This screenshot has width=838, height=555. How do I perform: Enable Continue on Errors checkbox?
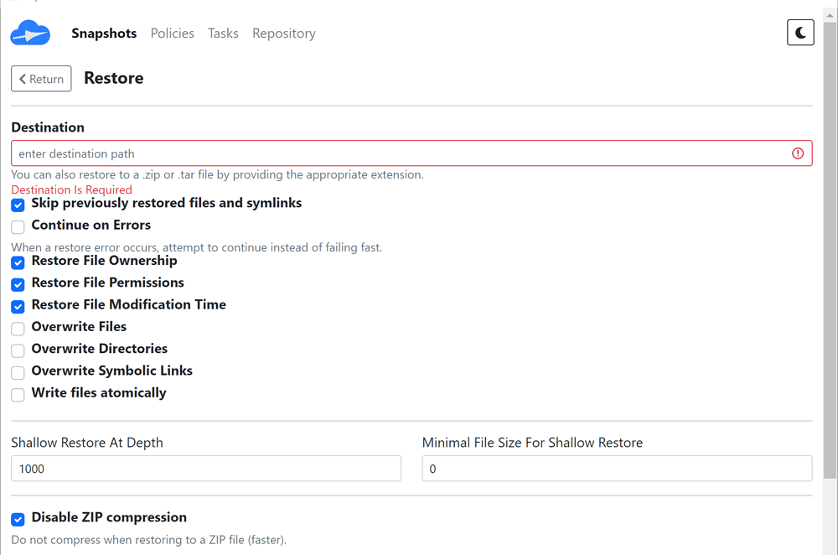coord(18,226)
